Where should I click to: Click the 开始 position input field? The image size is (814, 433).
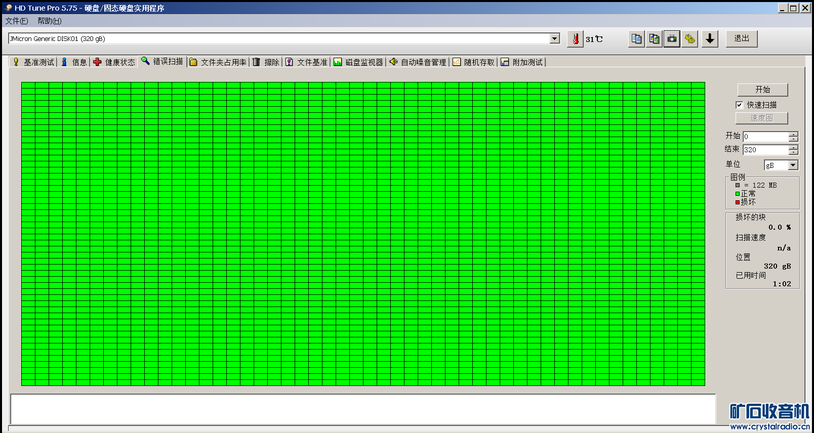(x=765, y=137)
